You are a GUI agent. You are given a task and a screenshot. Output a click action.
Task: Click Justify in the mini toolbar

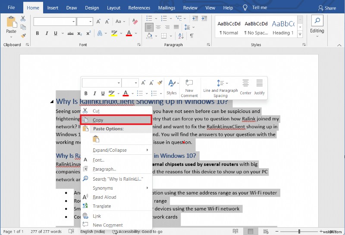[x=260, y=88]
